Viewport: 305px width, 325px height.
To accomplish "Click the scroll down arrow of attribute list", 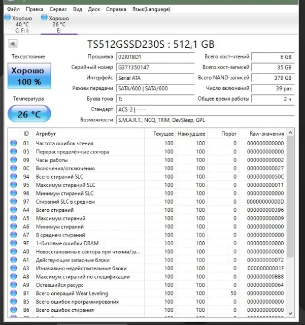I will pos(290,313).
